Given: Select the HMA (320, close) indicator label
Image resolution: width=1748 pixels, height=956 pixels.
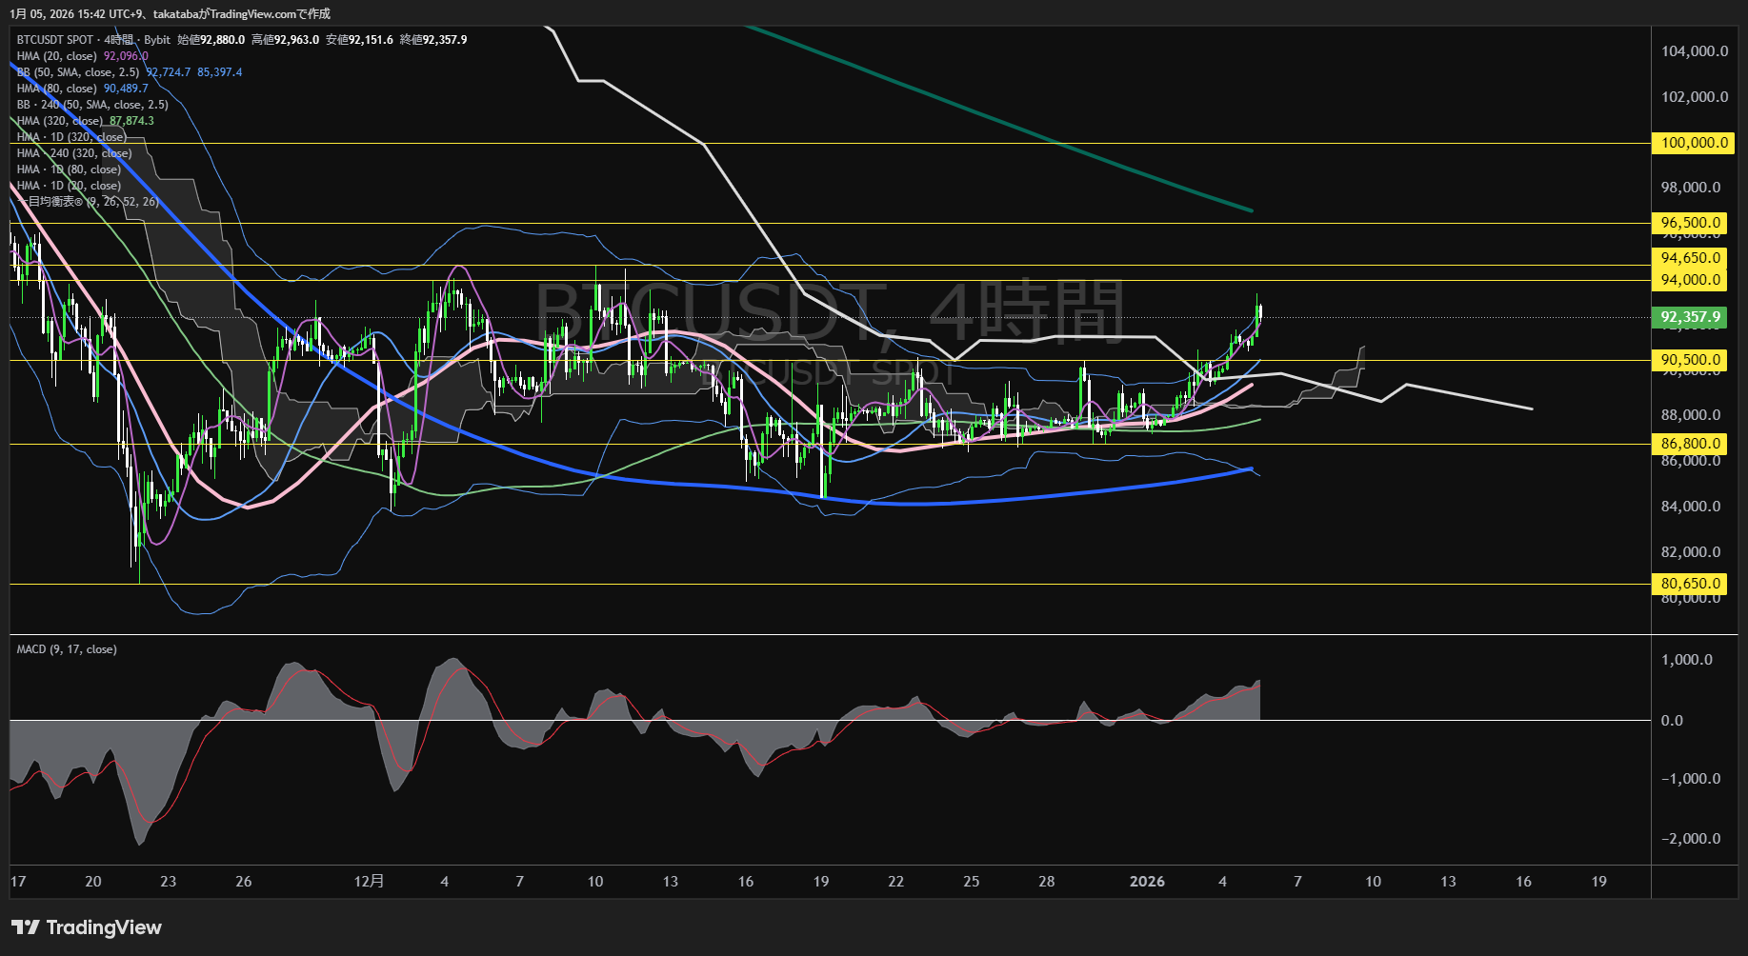Looking at the screenshot, I should tap(60, 121).
